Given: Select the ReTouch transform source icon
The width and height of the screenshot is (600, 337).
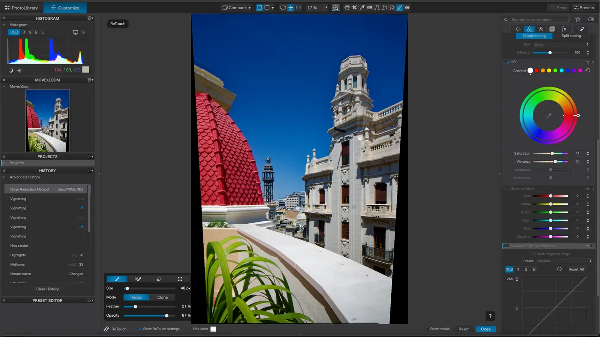Looking at the screenshot, I should (180, 279).
